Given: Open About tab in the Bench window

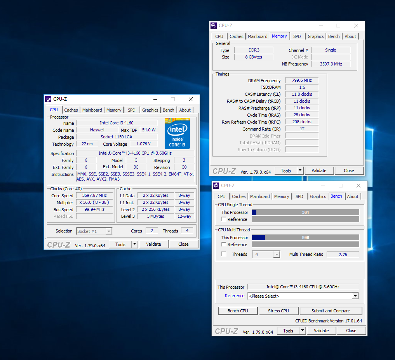Looking at the screenshot, I should click(x=353, y=196).
